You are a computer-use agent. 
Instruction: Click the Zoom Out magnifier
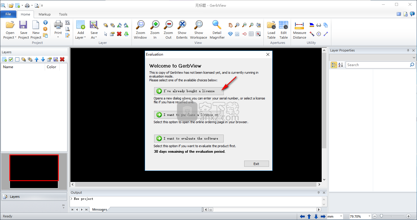pyautogui.click(x=168, y=25)
